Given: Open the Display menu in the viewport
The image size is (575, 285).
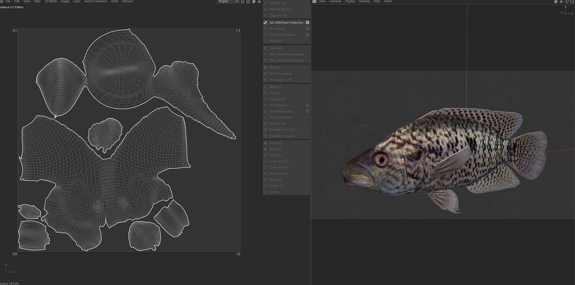Looking at the screenshot, I should 350,2.
